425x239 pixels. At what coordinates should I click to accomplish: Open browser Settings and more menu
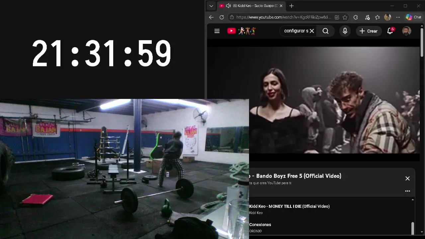[x=398, y=17]
